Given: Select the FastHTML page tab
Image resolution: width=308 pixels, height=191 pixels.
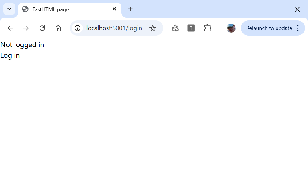Looking at the screenshot, I should pyautogui.click(x=59, y=9).
